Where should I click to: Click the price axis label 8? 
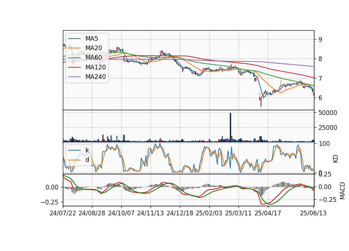click(320, 59)
